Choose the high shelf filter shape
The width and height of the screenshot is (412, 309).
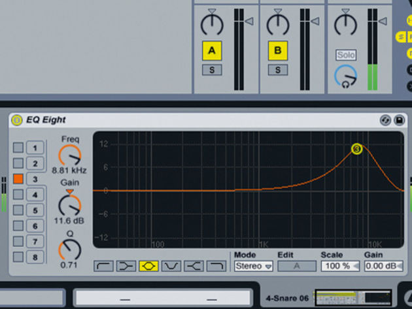click(194, 266)
